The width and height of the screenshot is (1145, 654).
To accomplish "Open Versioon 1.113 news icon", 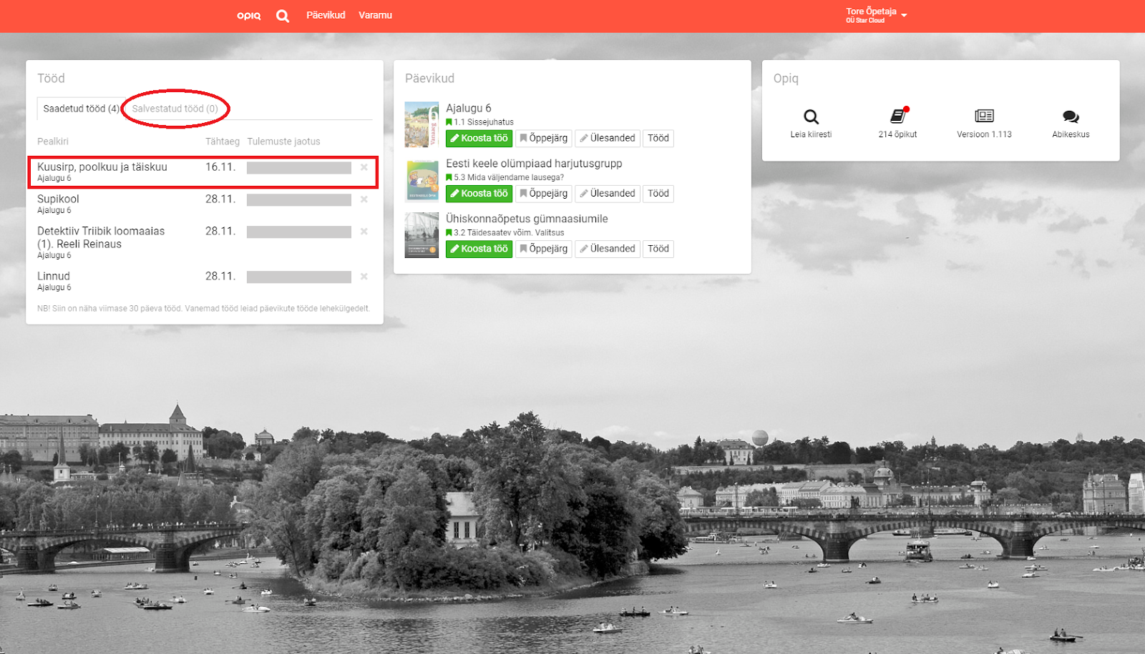I will click(984, 117).
